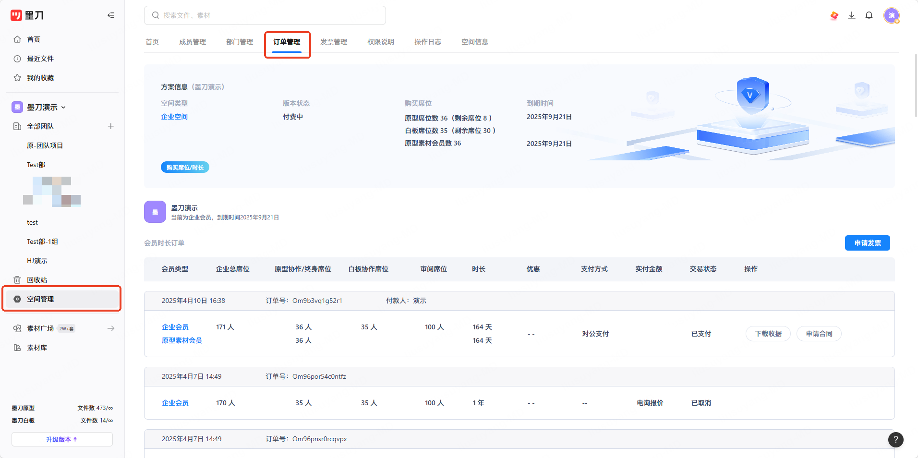Viewport: 918px width, 458px height.
Task: Click the gift promotion icon in the top bar
Action: tap(834, 15)
